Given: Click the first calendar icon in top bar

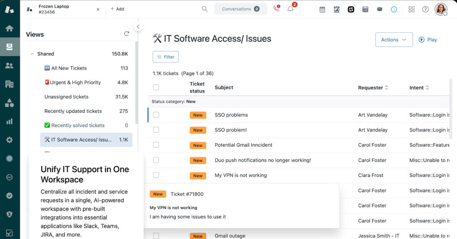Looking at the screenshot, I should click(322, 9).
